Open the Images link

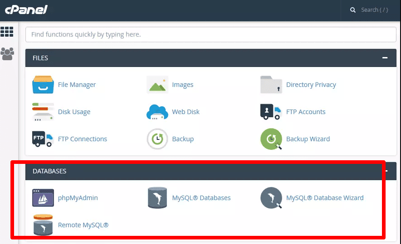[183, 85]
